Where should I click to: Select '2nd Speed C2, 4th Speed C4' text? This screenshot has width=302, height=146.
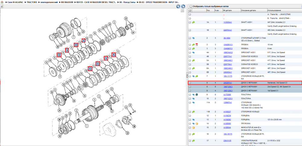click(x=279, y=87)
